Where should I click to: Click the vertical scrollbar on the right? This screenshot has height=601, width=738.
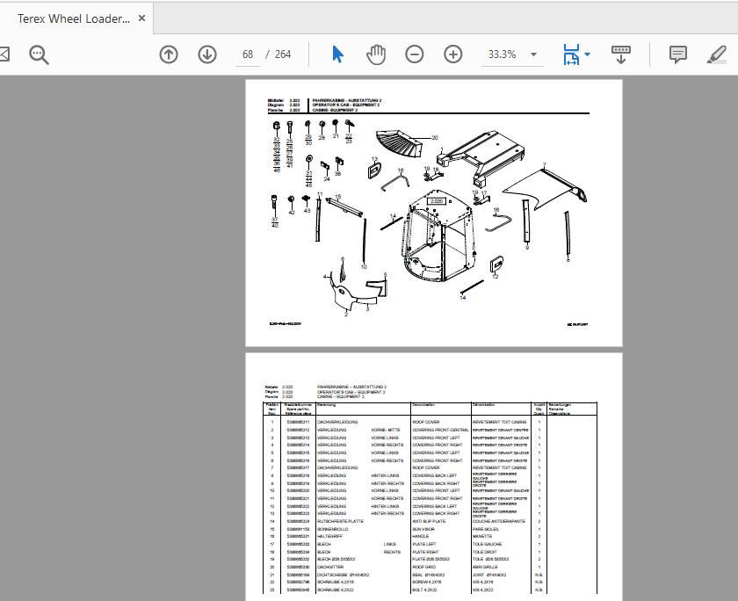point(732,264)
